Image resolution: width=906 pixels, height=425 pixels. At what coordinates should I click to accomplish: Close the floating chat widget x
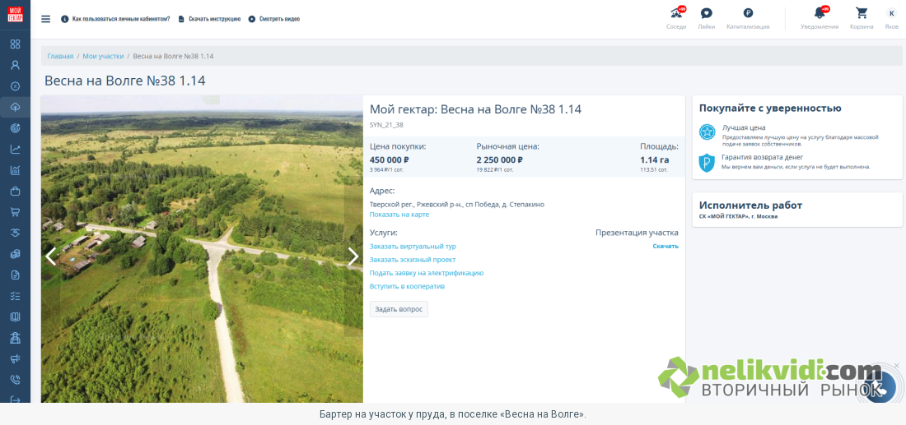pos(896,366)
